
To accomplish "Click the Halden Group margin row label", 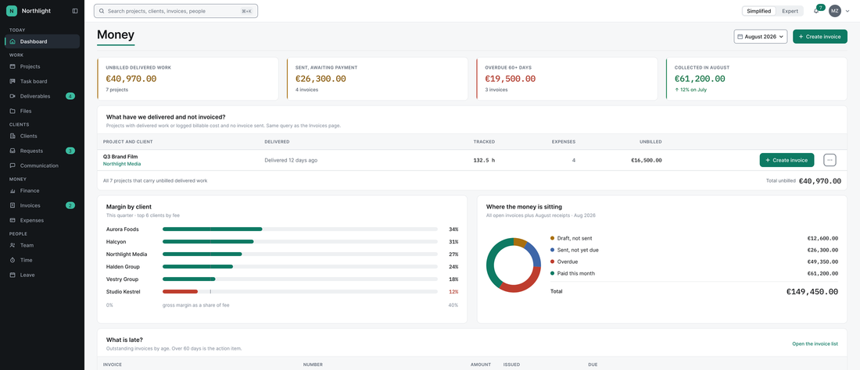I will [123, 266].
